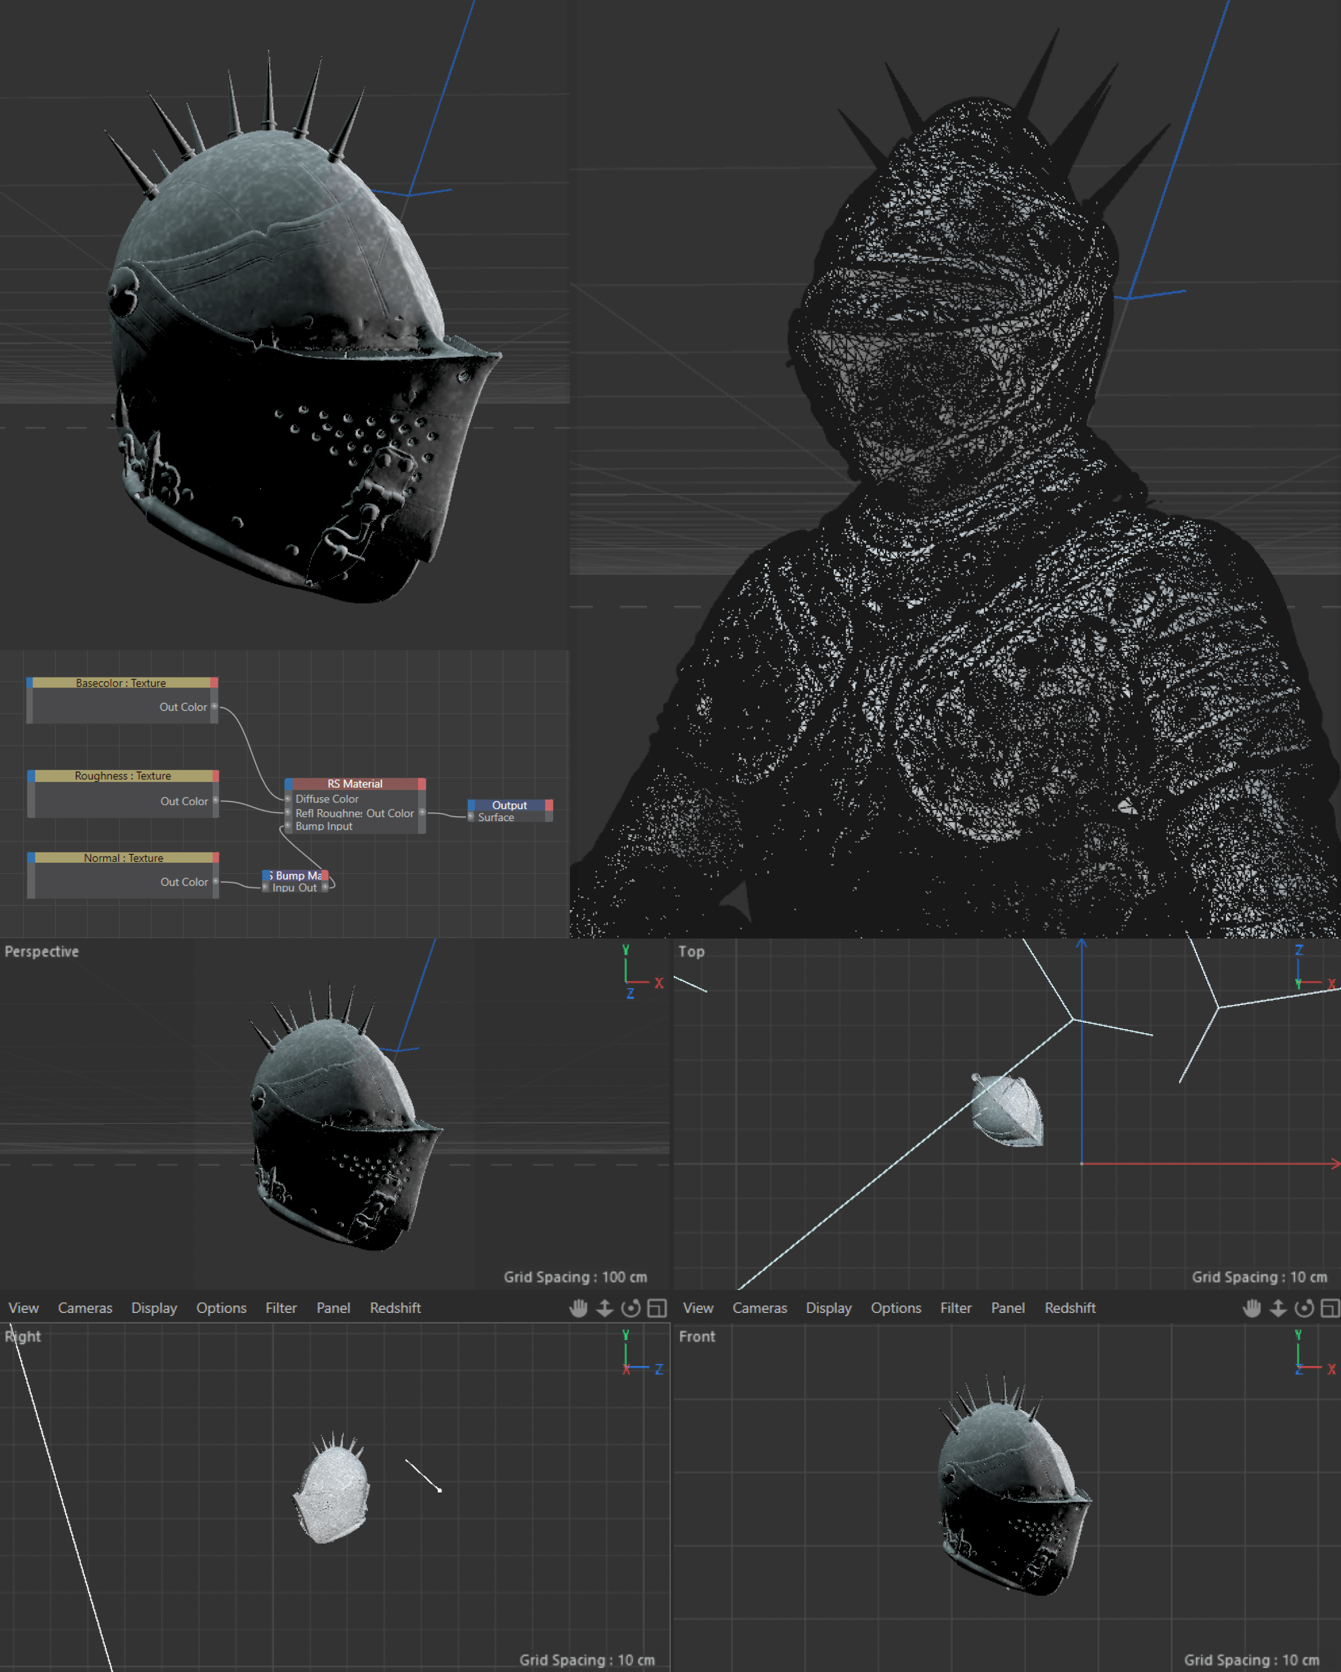Open the Display menu above Front viewport
Image resolution: width=1341 pixels, height=1672 pixels.
tap(829, 1308)
